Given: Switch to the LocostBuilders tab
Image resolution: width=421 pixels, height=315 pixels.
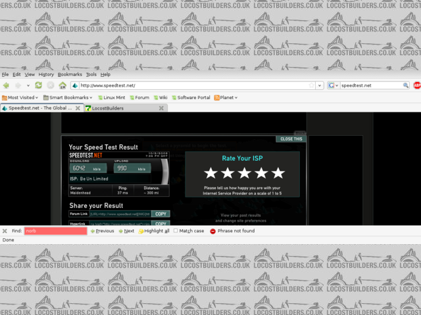Looking at the screenshot, I should [x=108, y=108].
